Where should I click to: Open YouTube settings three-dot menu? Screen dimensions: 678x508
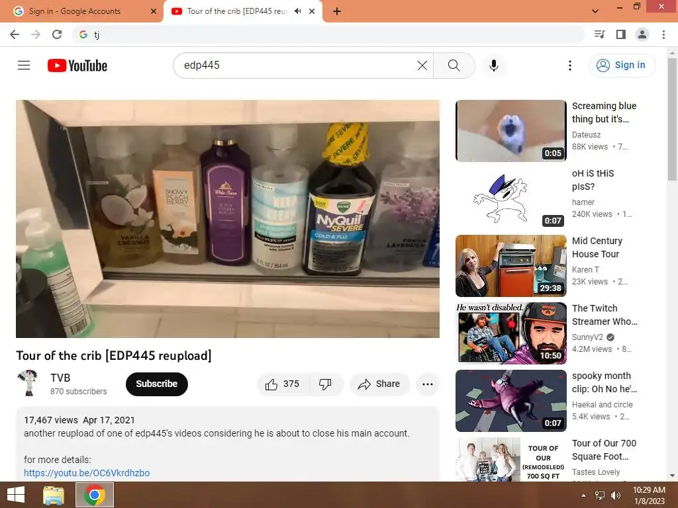click(570, 65)
